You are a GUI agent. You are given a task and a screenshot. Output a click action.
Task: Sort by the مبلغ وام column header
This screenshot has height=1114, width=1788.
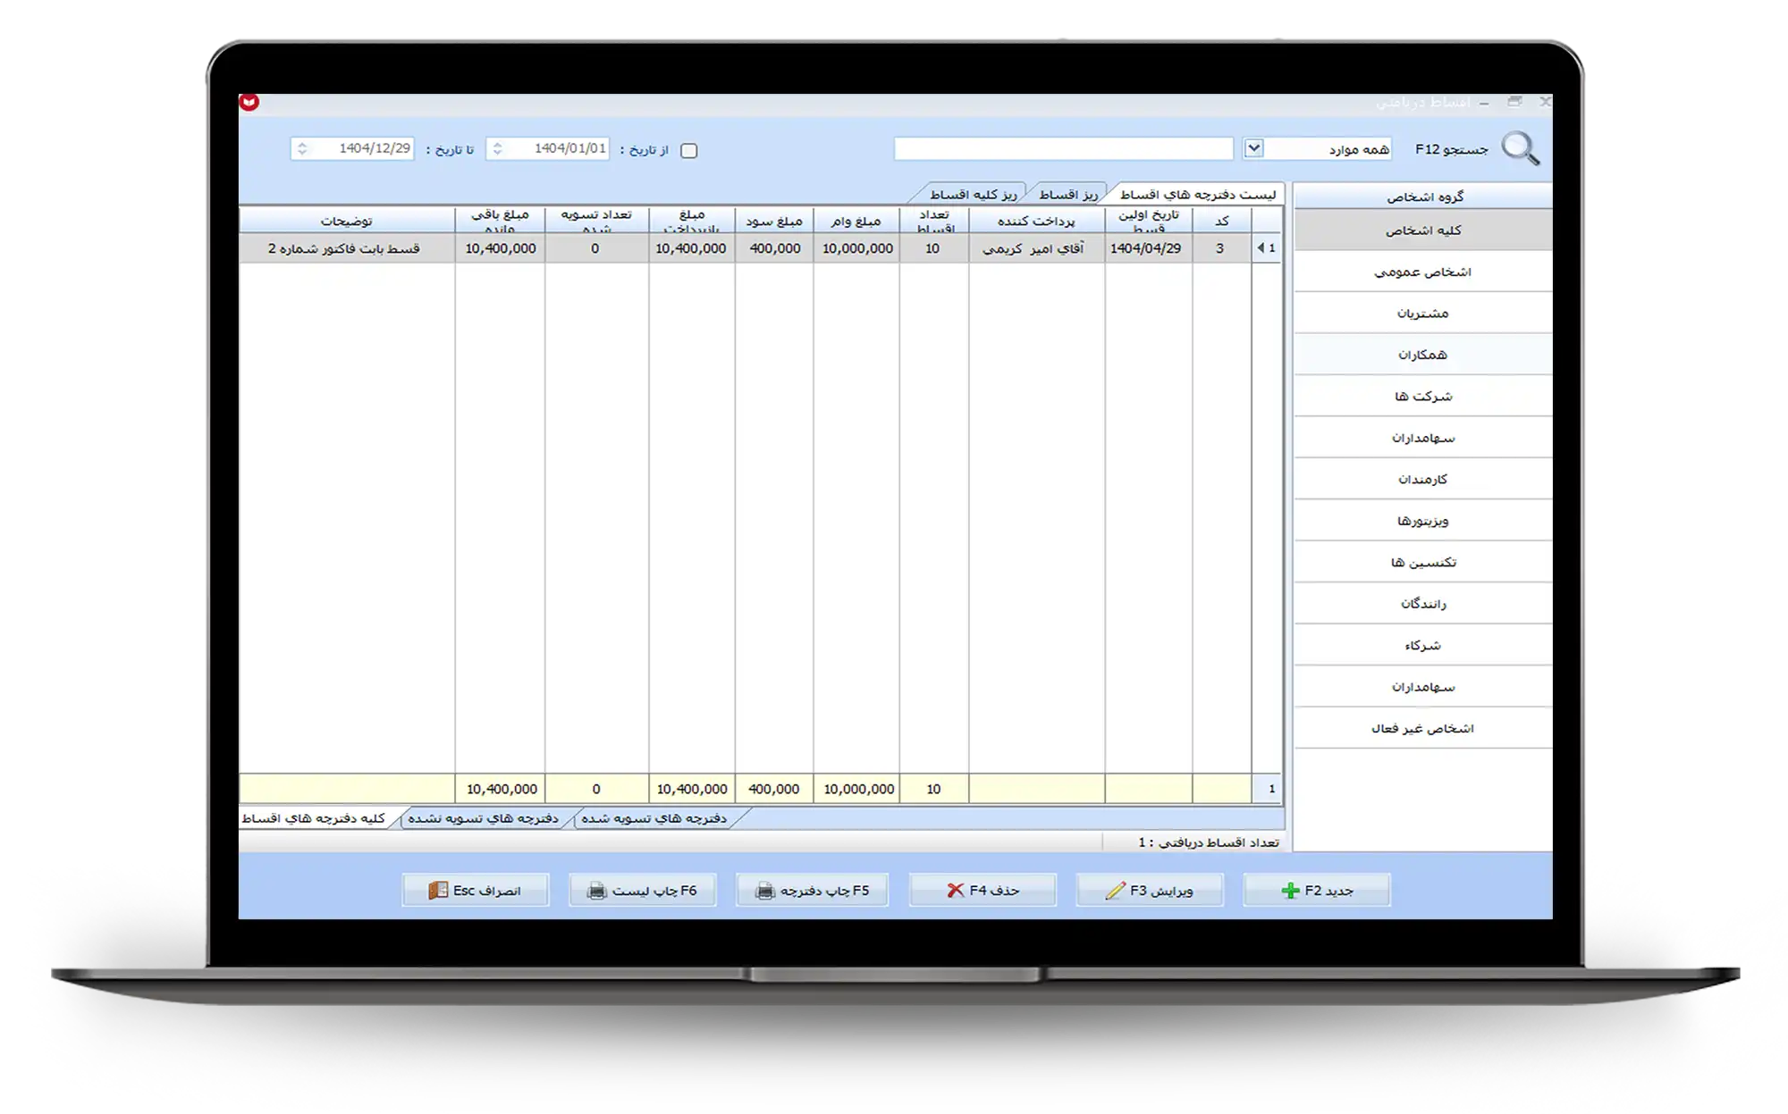(856, 221)
